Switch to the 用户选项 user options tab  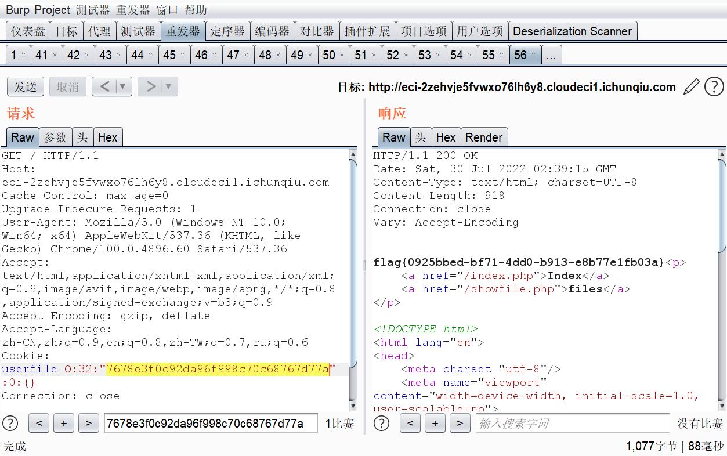point(480,31)
